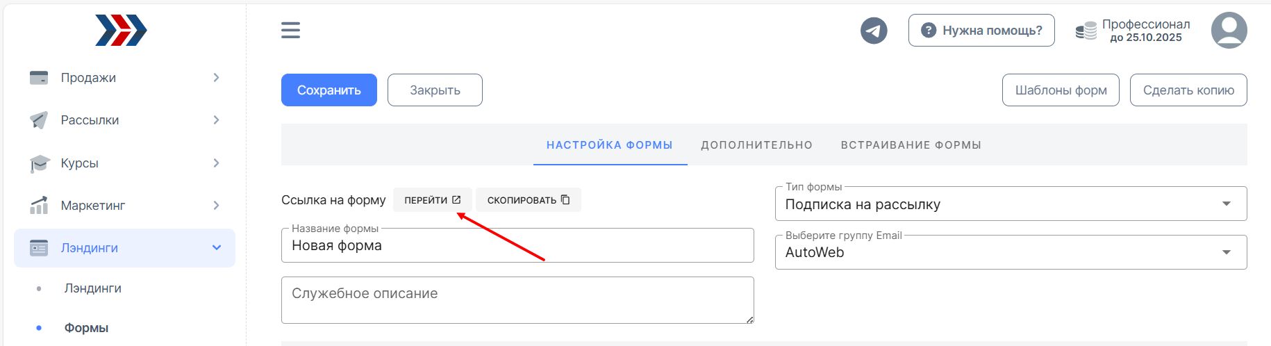Click the Перейти button
The height and width of the screenshot is (346, 1271).
433,200
